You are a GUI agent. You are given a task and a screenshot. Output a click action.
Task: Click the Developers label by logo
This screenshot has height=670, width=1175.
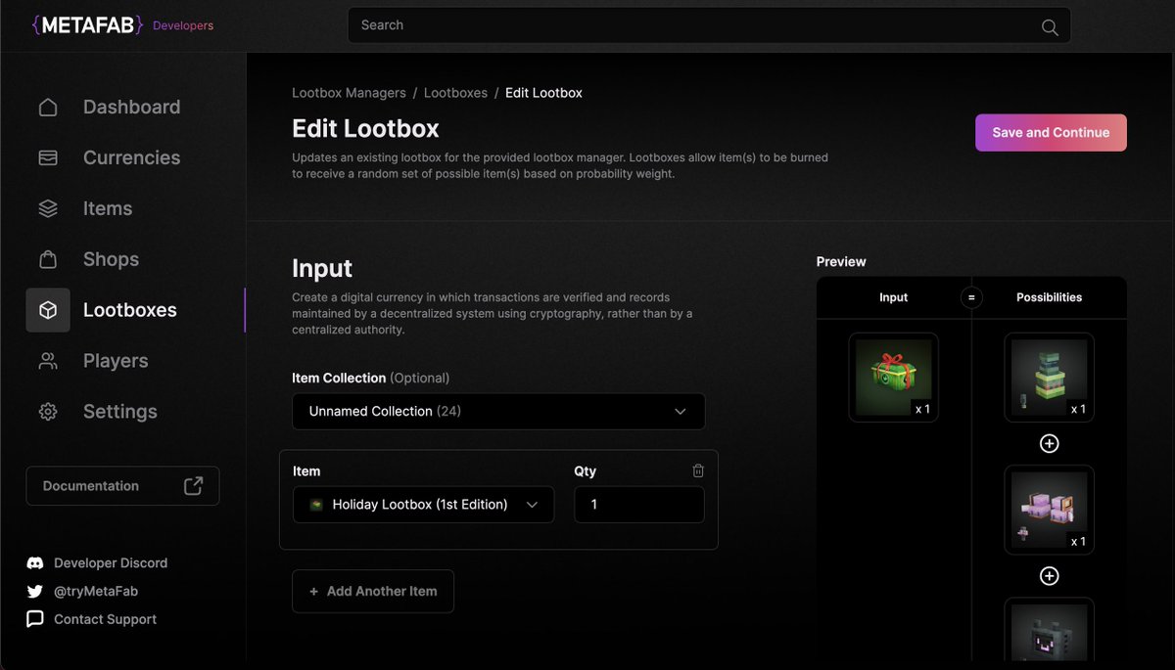[183, 25]
